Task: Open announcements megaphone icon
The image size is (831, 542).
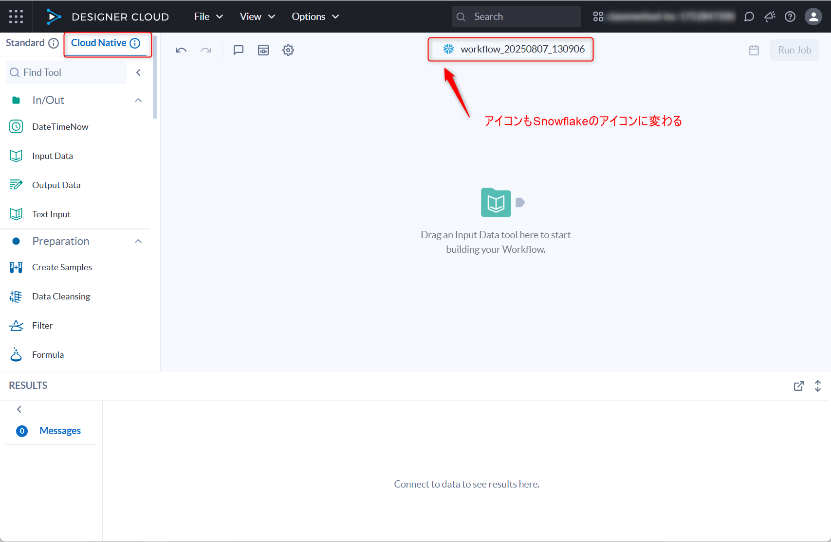Action: pos(770,17)
